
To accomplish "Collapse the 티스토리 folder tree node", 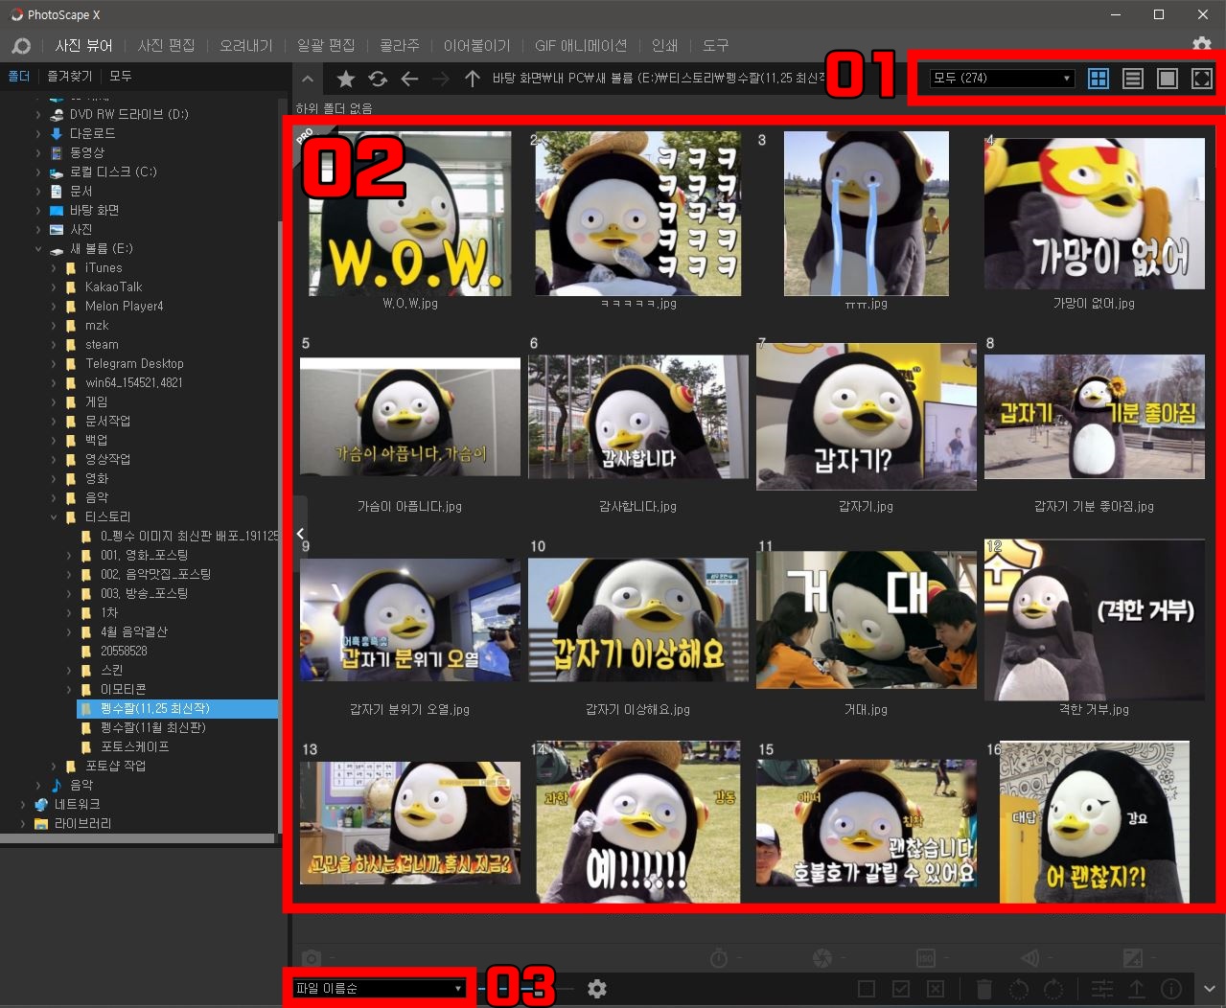I will pos(54,517).
